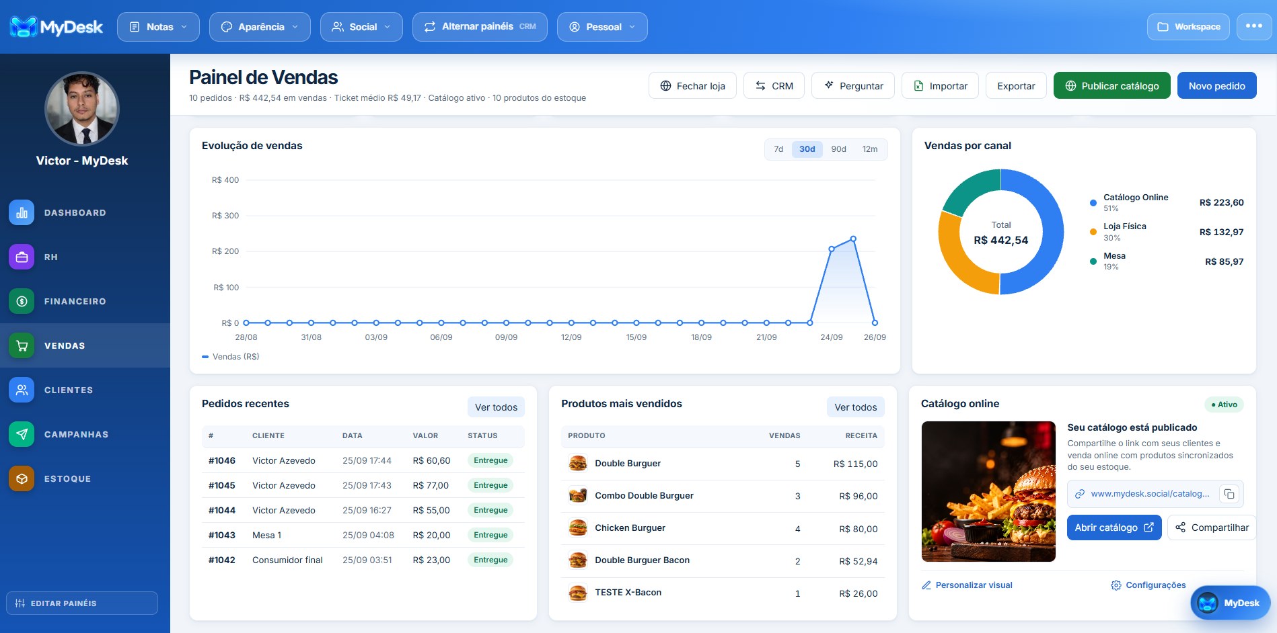Open the Estoque box icon
Screen dimensions: 1277x633
tap(22, 478)
